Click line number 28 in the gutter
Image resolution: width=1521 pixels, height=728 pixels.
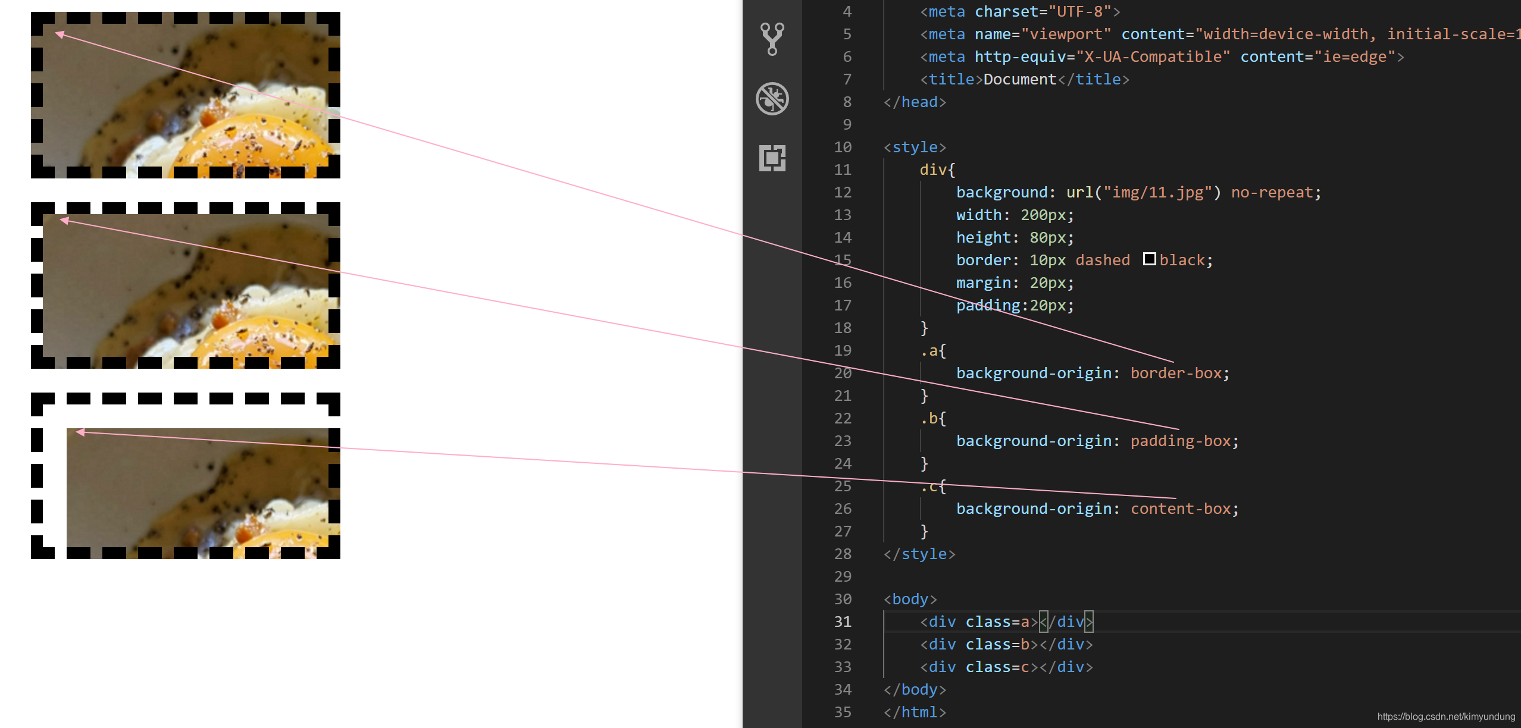click(842, 554)
